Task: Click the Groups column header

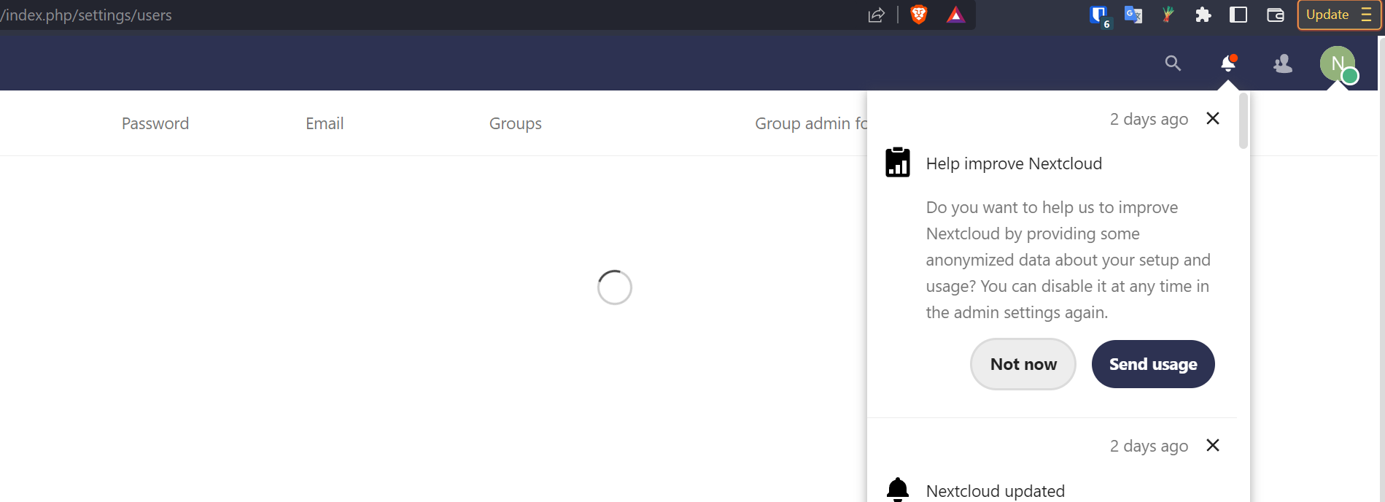Action: point(516,124)
